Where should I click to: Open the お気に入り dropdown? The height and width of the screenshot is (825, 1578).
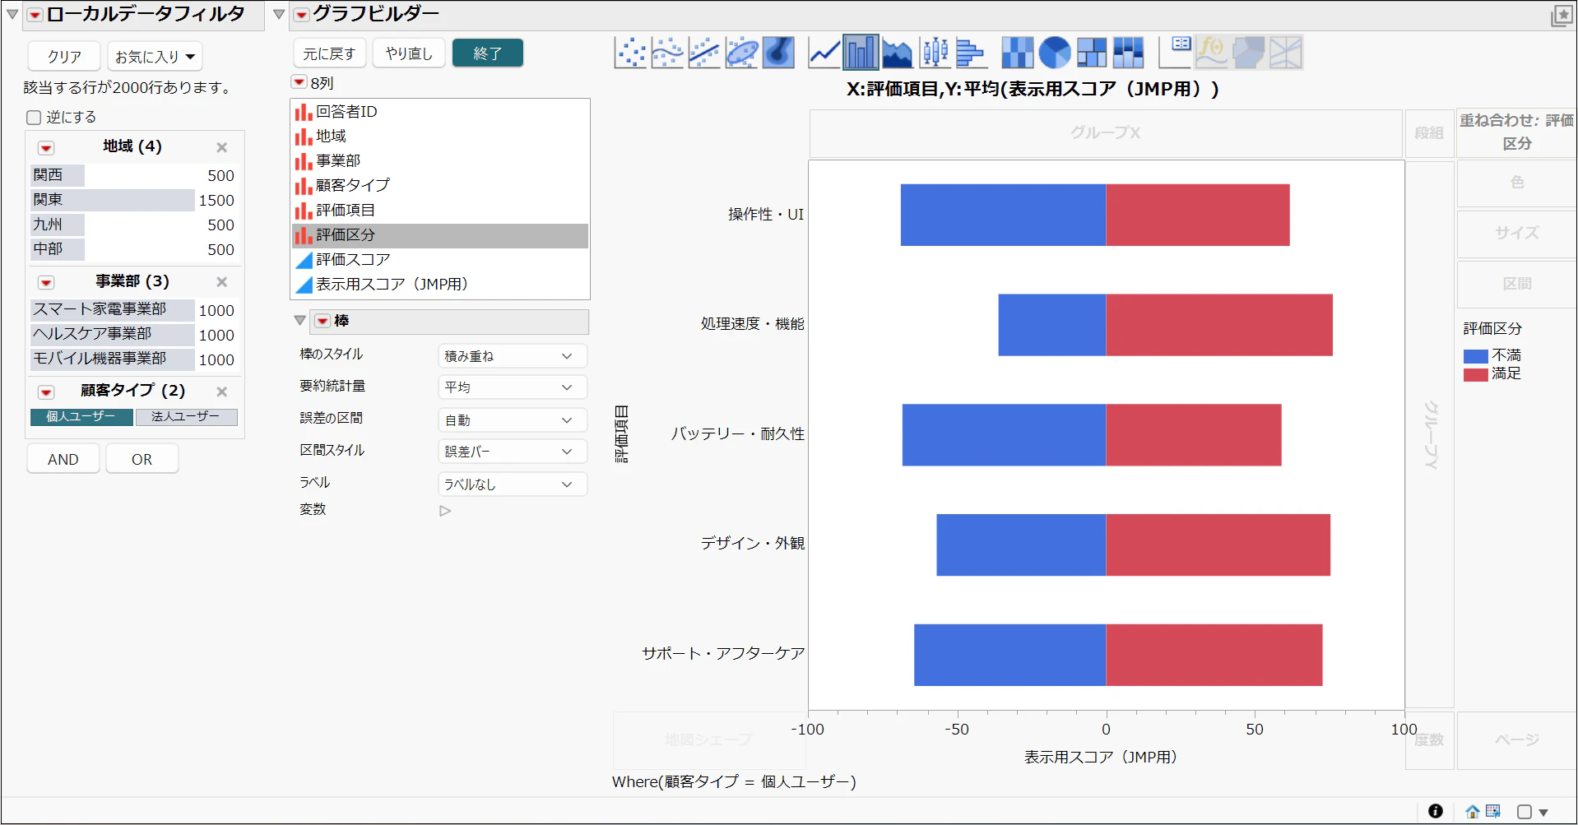coord(155,57)
